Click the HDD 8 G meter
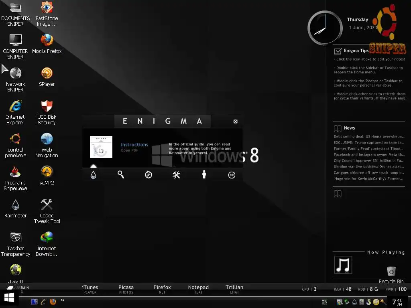The image size is (411, 308). tap(368, 289)
